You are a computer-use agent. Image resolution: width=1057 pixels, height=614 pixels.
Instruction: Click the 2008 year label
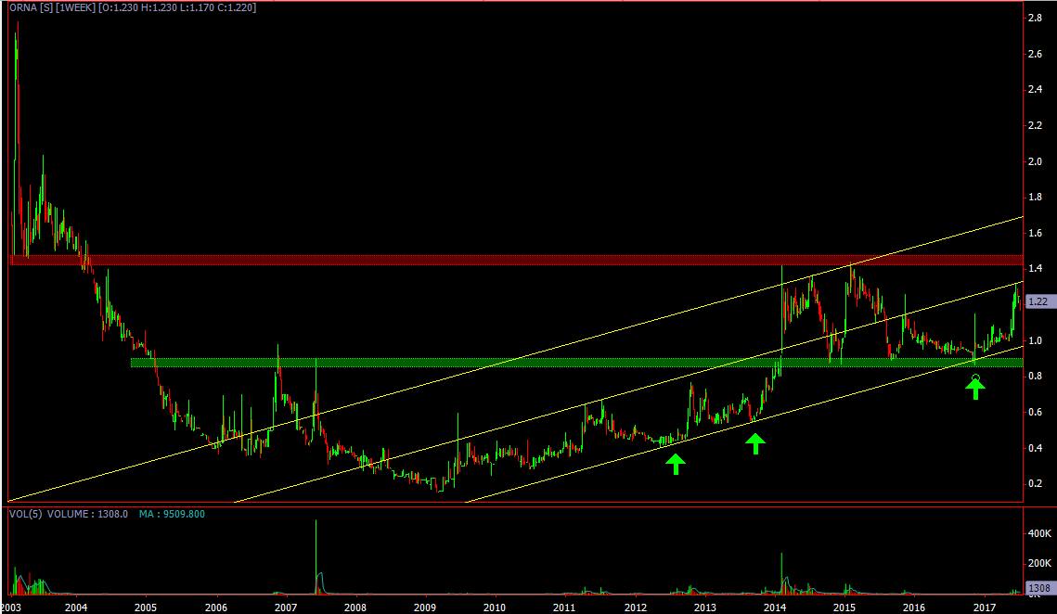[355, 608]
